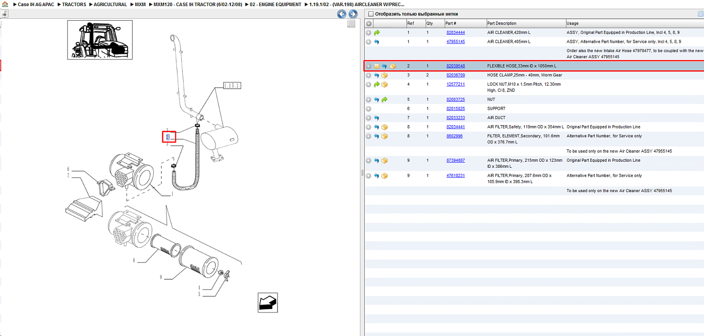704x336 pixels.
Task: Add HOSE CLAMP 82036709 with its plus icon
Action: click(368, 75)
